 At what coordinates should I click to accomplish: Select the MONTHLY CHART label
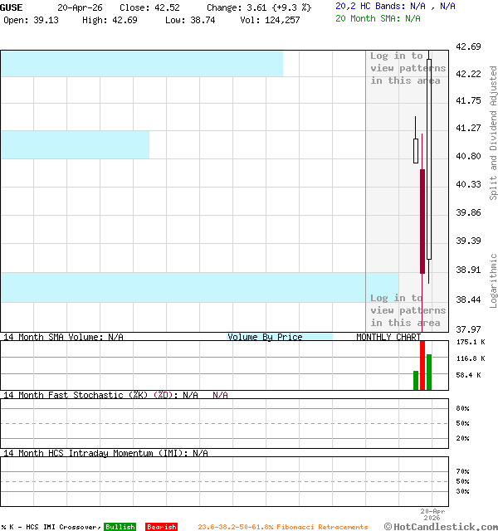pyautogui.click(x=388, y=337)
